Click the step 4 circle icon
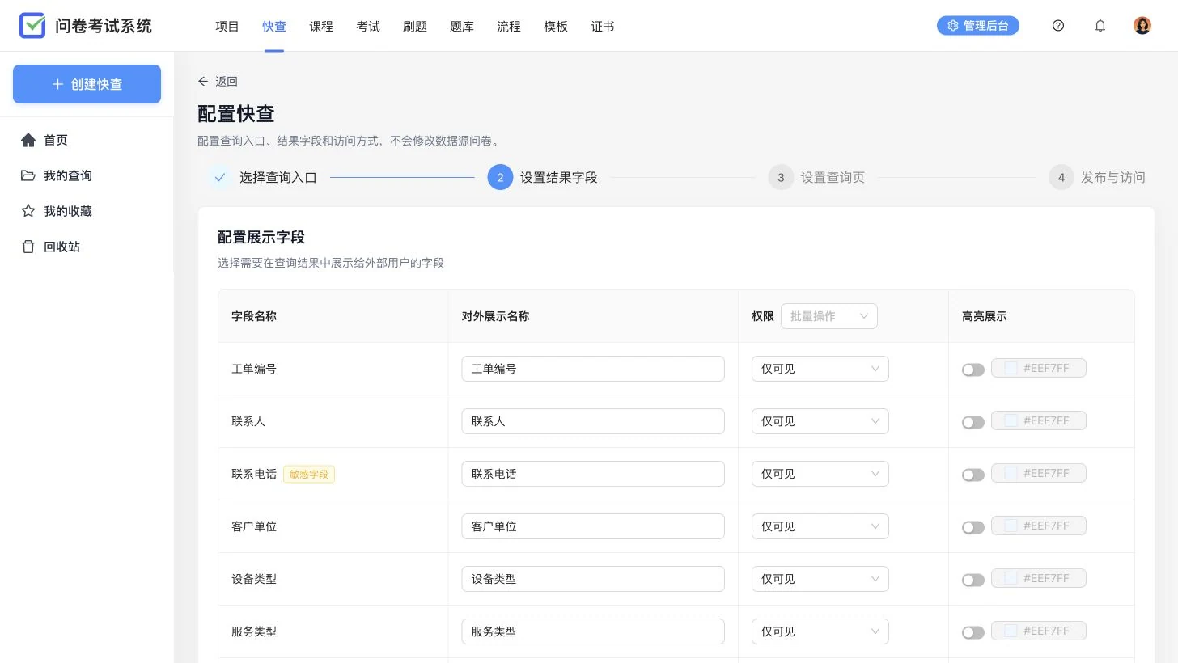Viewport: 1178px width, 663px height. (x=1061, y=177)
